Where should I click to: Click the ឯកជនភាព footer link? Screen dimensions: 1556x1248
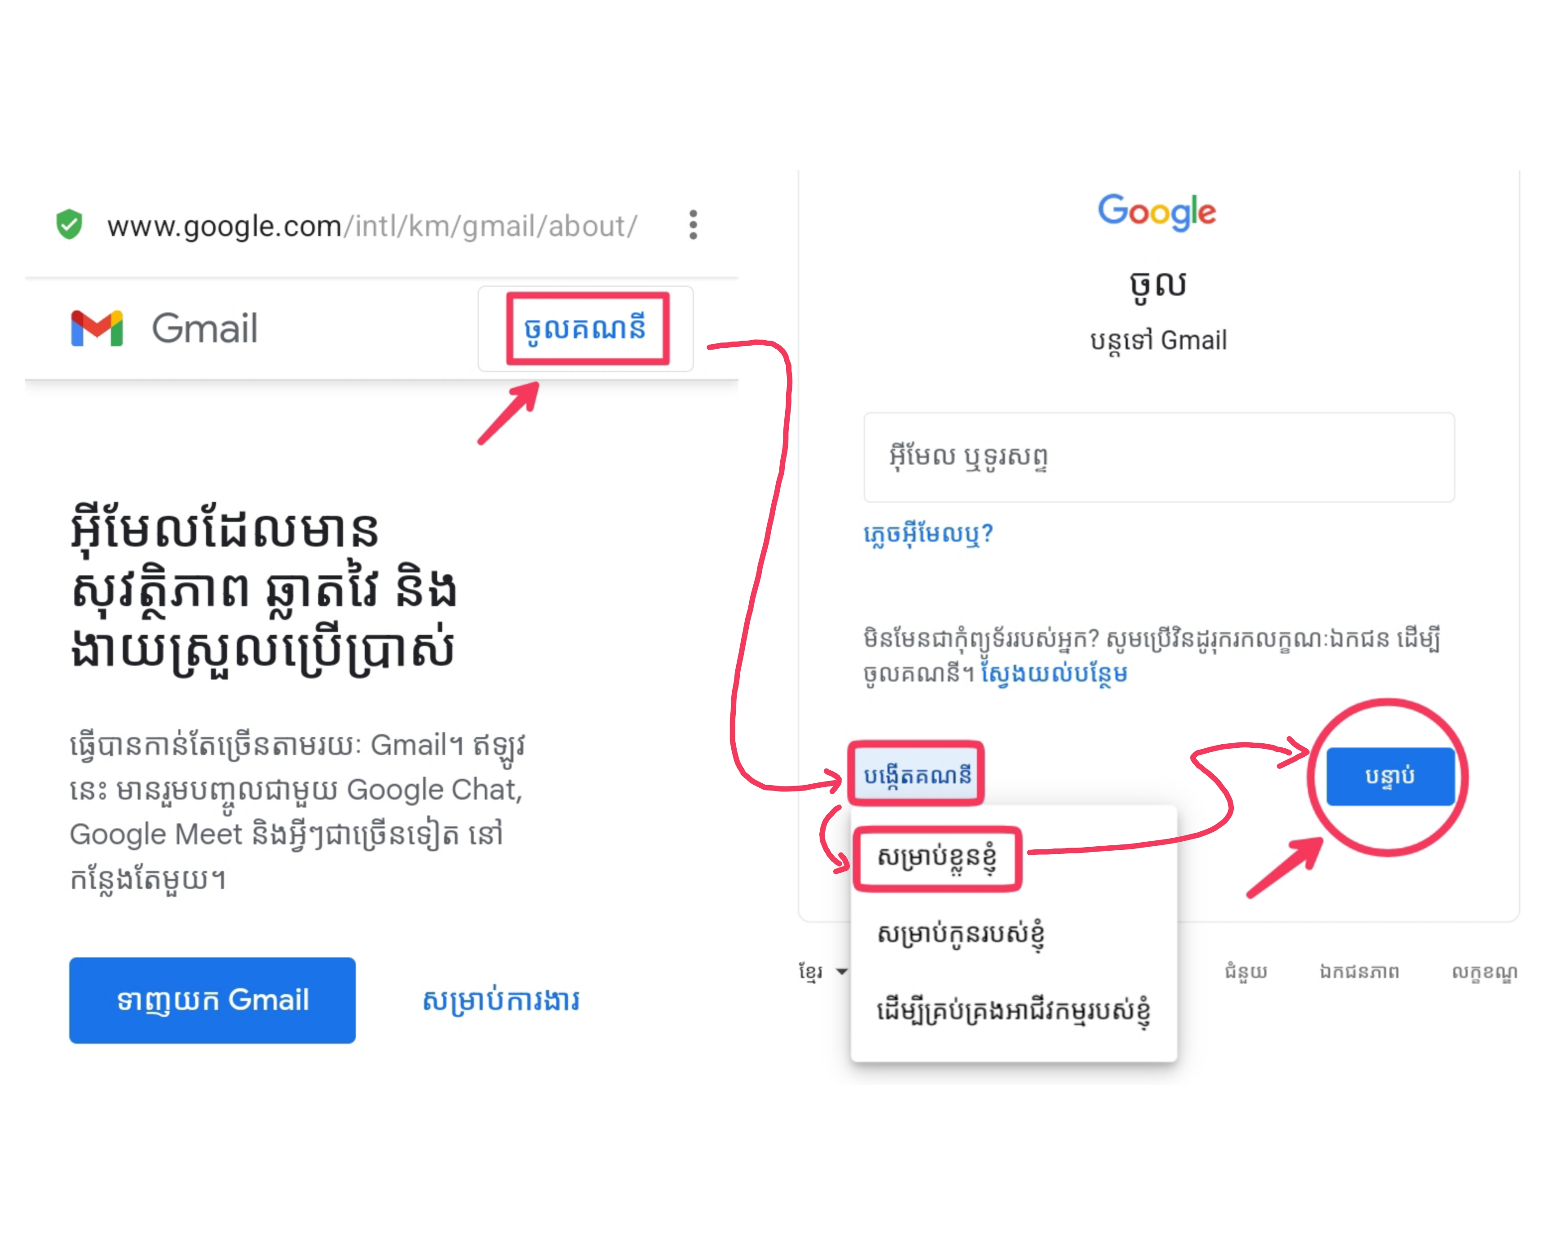pyautogui.click(x=1359, y=972)
